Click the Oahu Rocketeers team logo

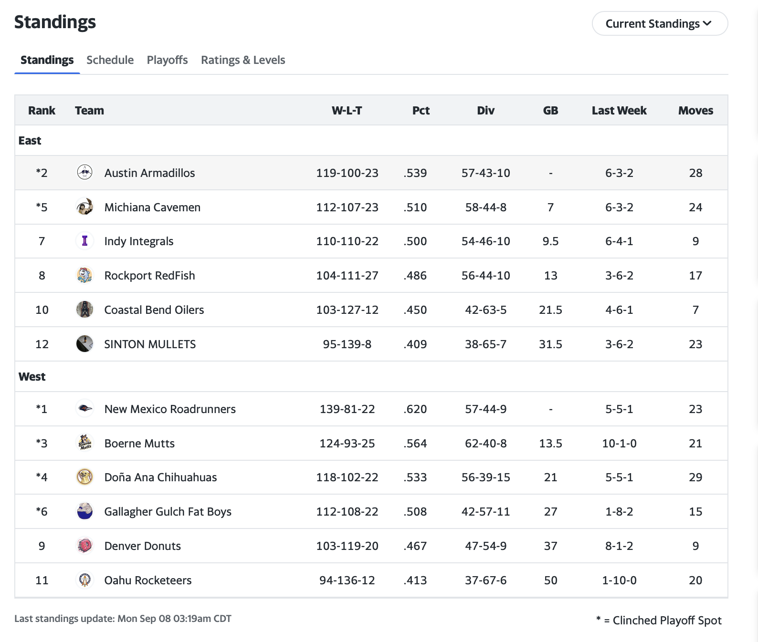coord(84,580)
